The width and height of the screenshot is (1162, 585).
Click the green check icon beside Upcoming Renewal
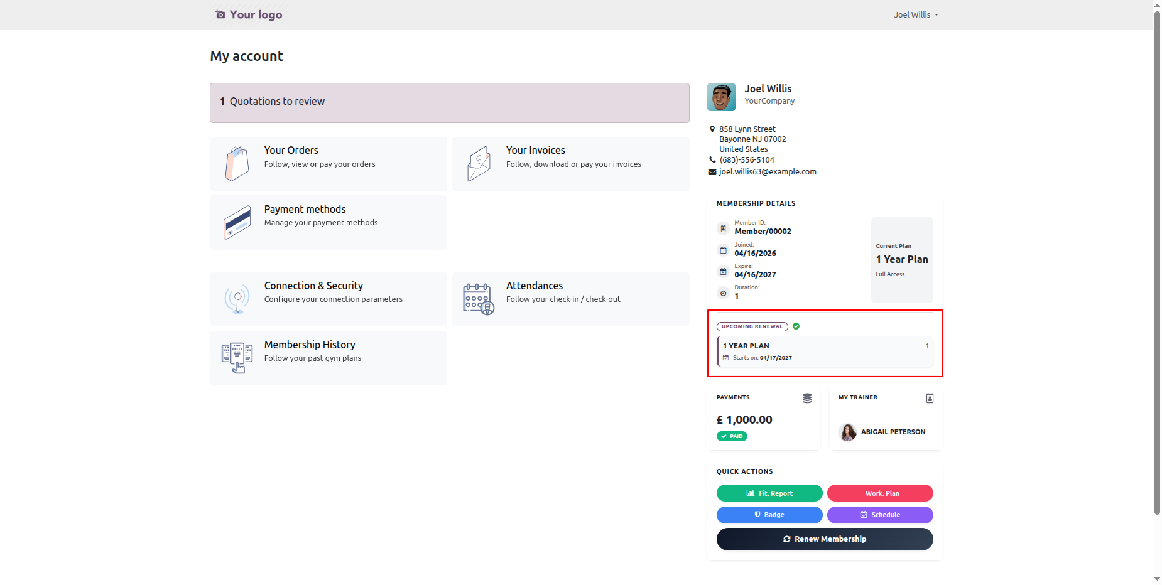click(x=796, y=326)
